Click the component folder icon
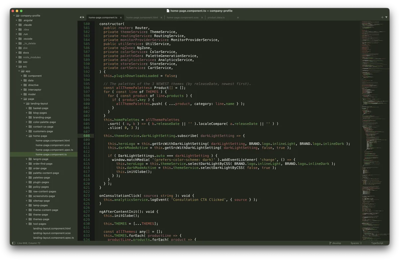Image resolution: width=399 pixels, height=261 pixels. [x=25, y=76]
